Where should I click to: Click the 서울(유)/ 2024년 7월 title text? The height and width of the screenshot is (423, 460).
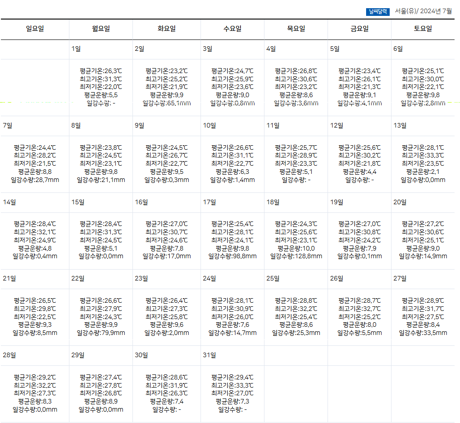click(423, 11)
